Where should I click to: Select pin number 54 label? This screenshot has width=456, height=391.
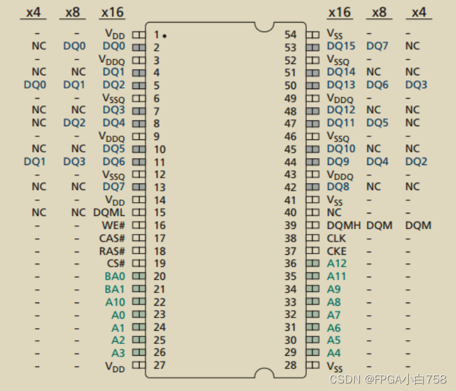(x=290, y=35)
